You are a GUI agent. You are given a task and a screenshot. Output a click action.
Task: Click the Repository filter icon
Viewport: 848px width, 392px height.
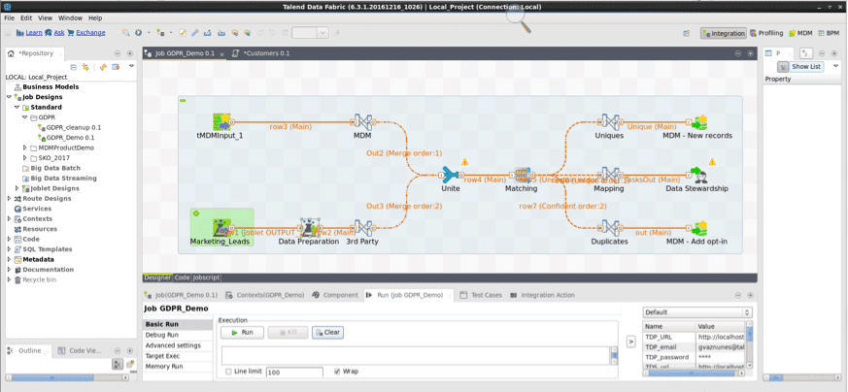(115, 67)
